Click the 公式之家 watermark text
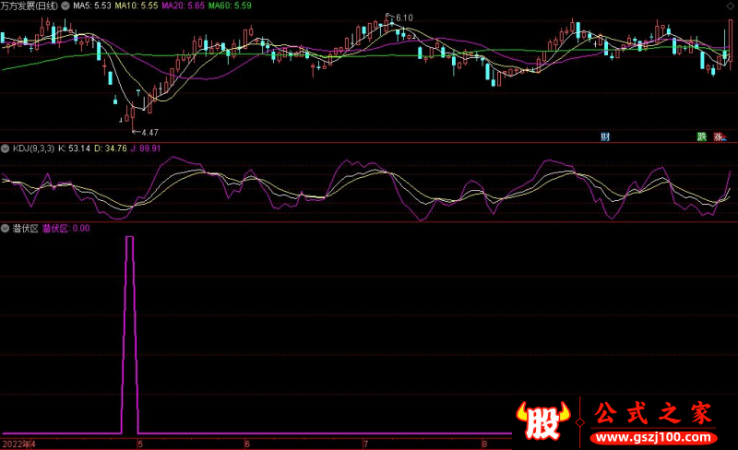The image size is (738, 450). (650, 413)
